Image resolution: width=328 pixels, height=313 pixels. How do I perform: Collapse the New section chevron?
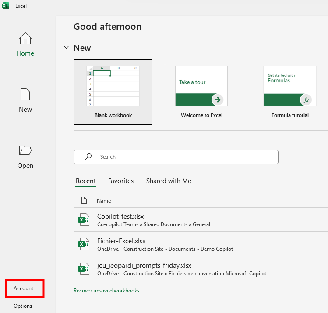coord(66,48)
